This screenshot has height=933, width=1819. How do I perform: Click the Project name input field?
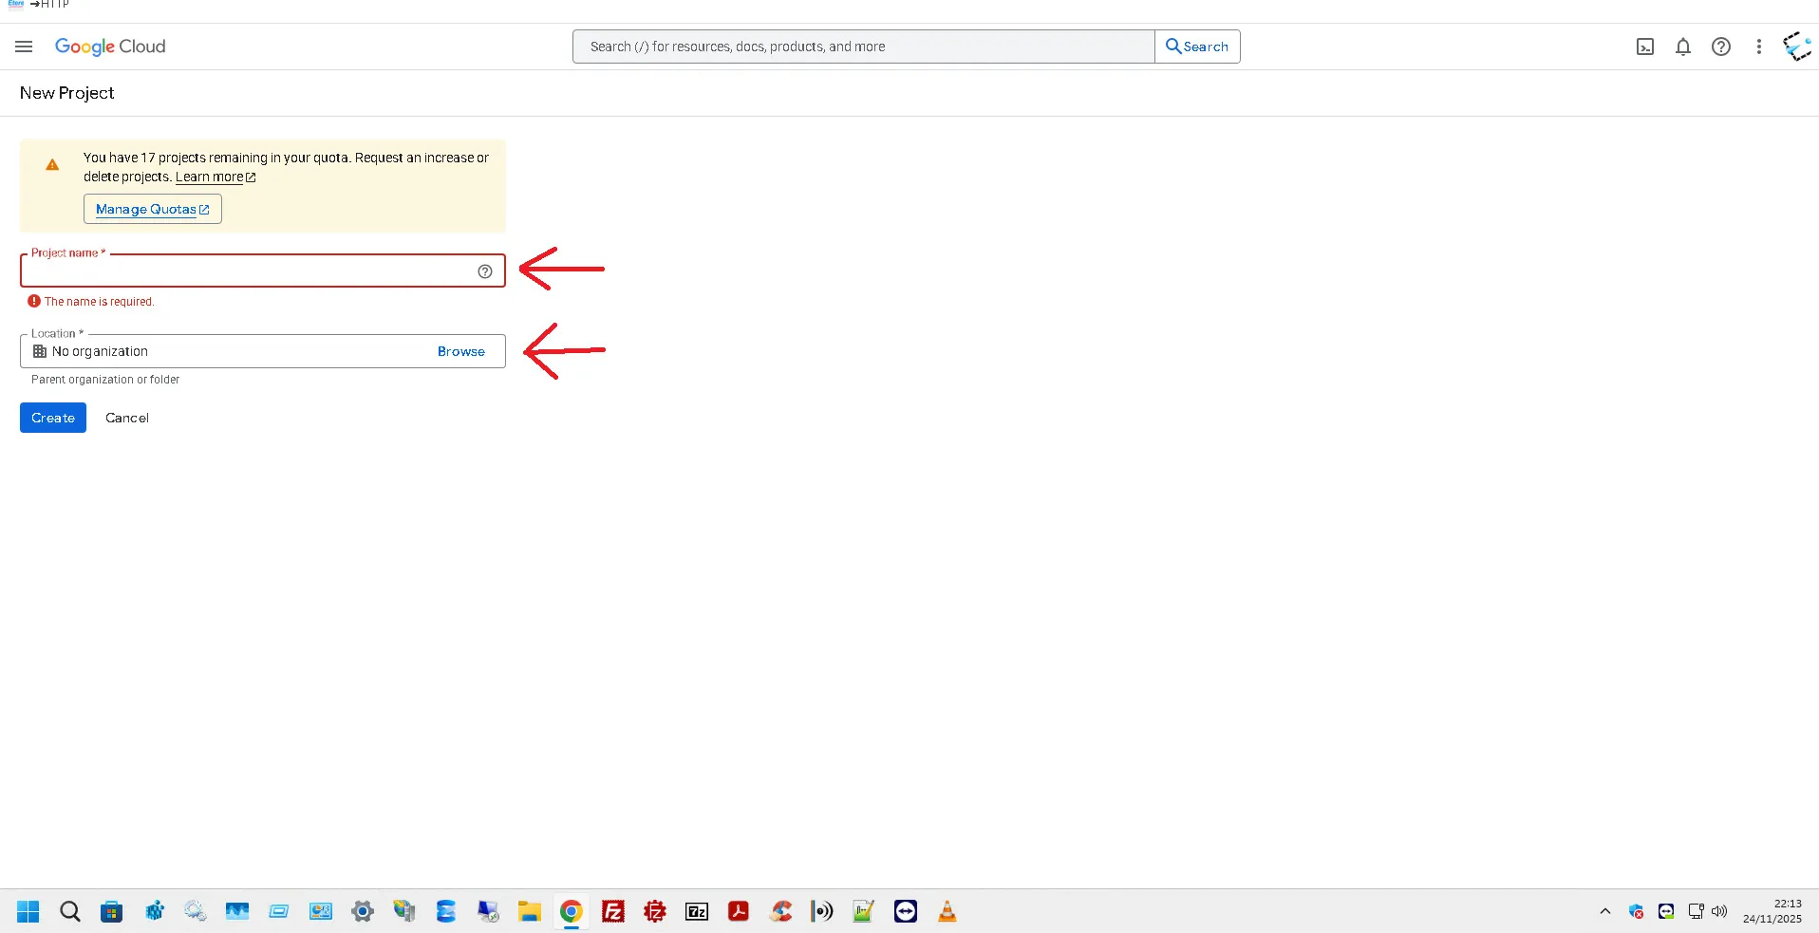[x=247, y=271]
